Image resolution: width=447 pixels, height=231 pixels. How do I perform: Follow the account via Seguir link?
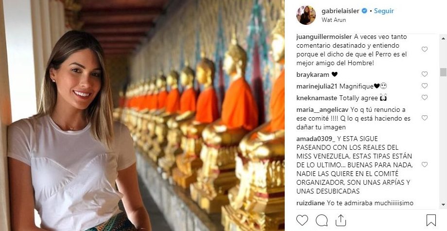(x=384, y=11)
